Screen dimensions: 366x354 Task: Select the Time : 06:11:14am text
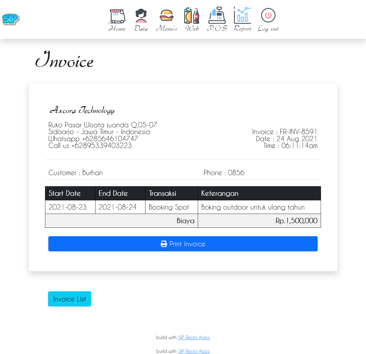click(290, 146)
